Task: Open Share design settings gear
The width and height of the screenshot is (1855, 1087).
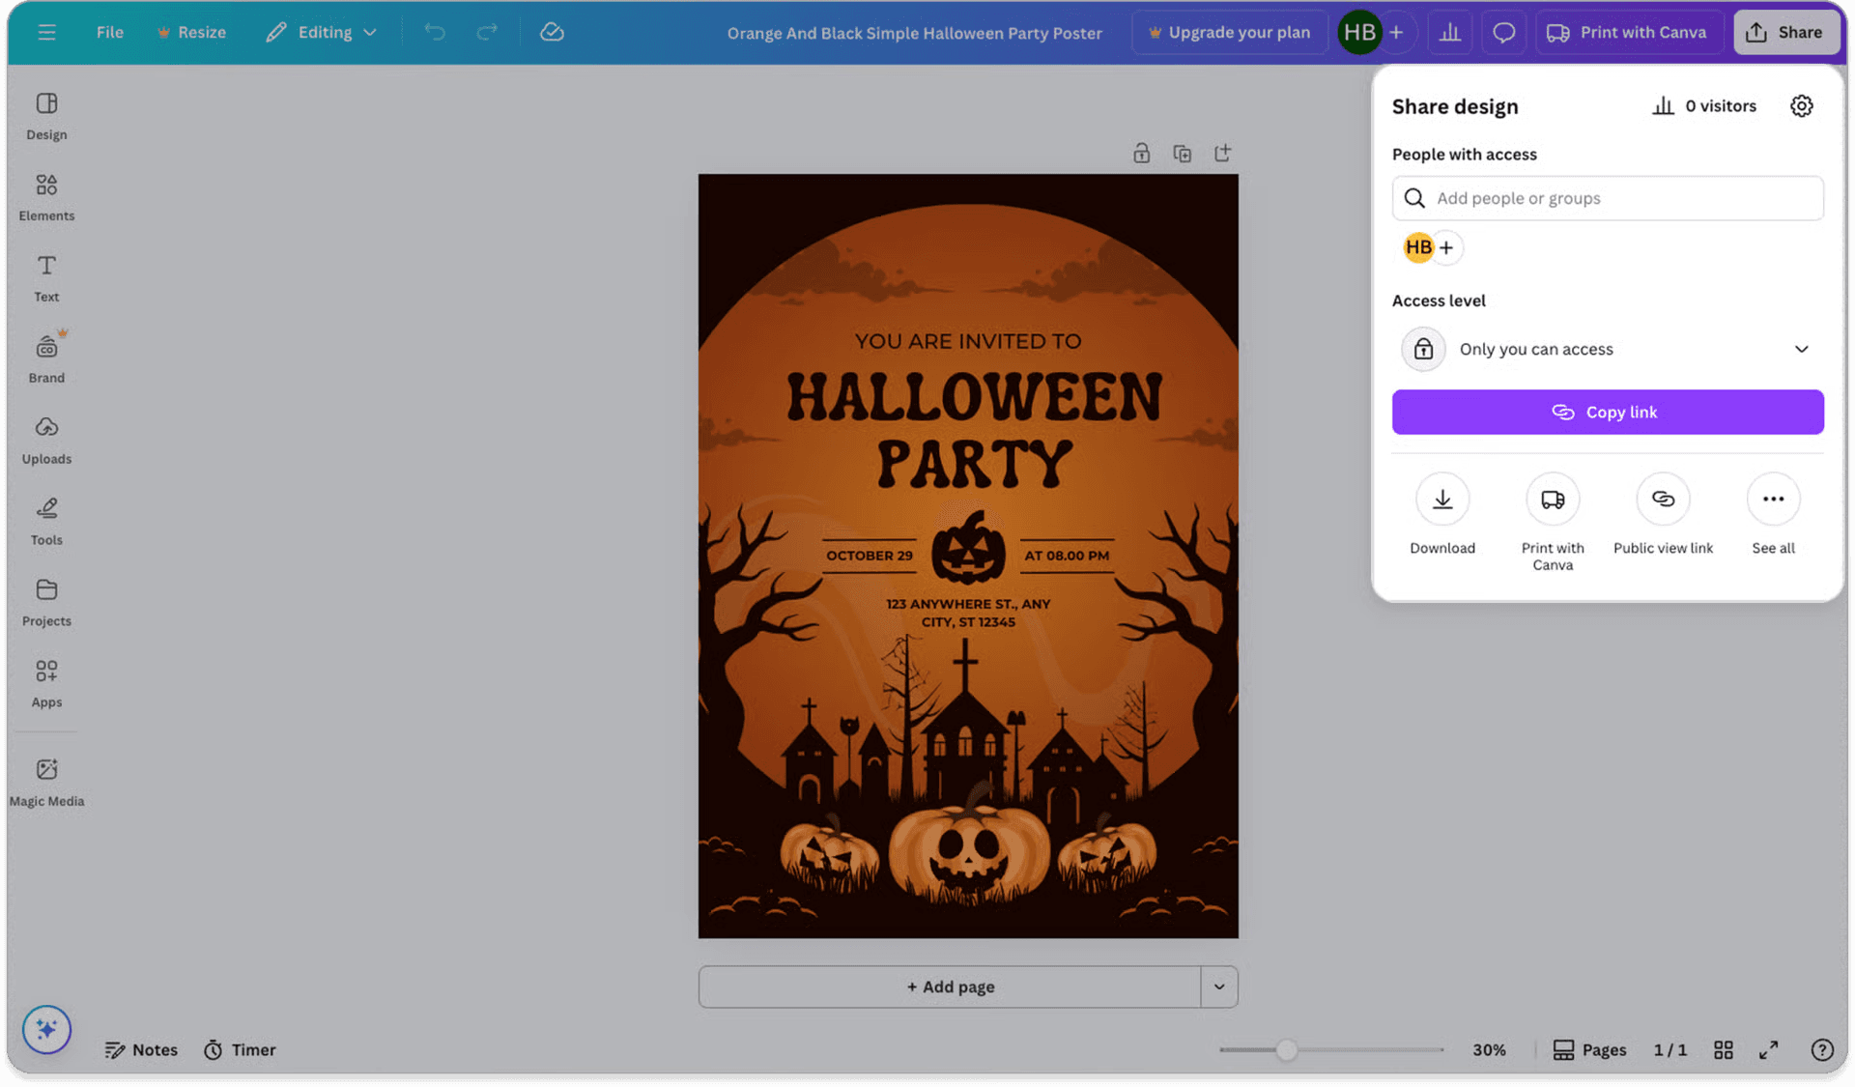Action: click(1801, 106)
